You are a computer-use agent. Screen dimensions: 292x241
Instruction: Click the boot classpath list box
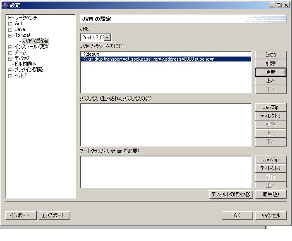[x=166, y=172]
